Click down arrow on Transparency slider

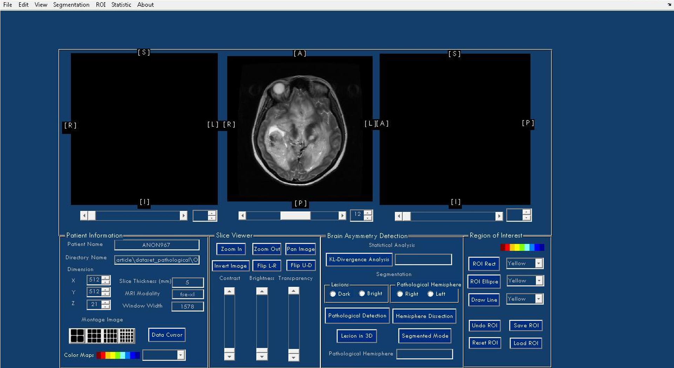[x=294, y=357]
